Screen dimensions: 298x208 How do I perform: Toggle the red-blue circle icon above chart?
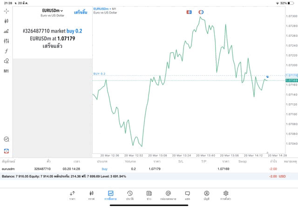pyautogui.click(x=201, y=12)
